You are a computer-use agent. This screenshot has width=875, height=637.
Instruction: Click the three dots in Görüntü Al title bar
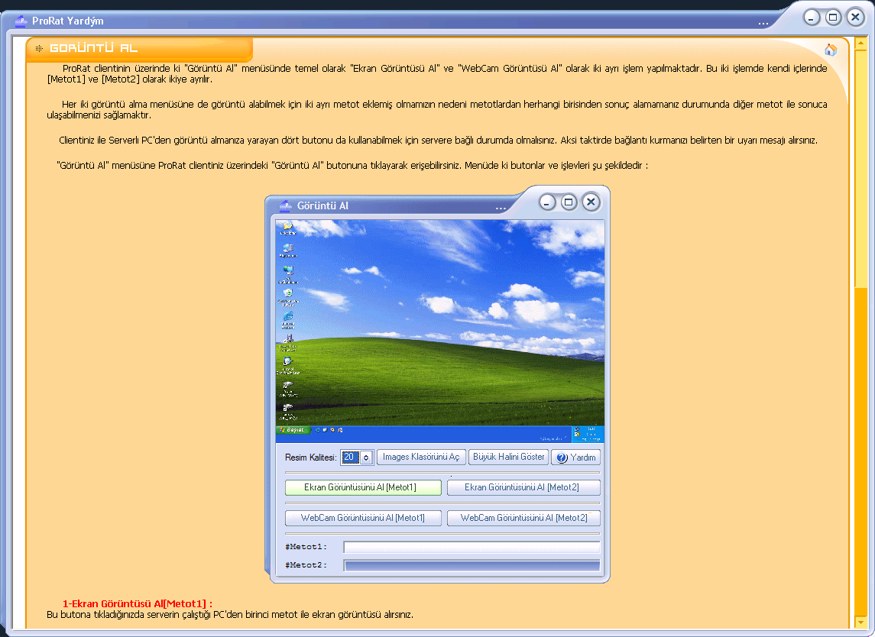click(501, 207)
